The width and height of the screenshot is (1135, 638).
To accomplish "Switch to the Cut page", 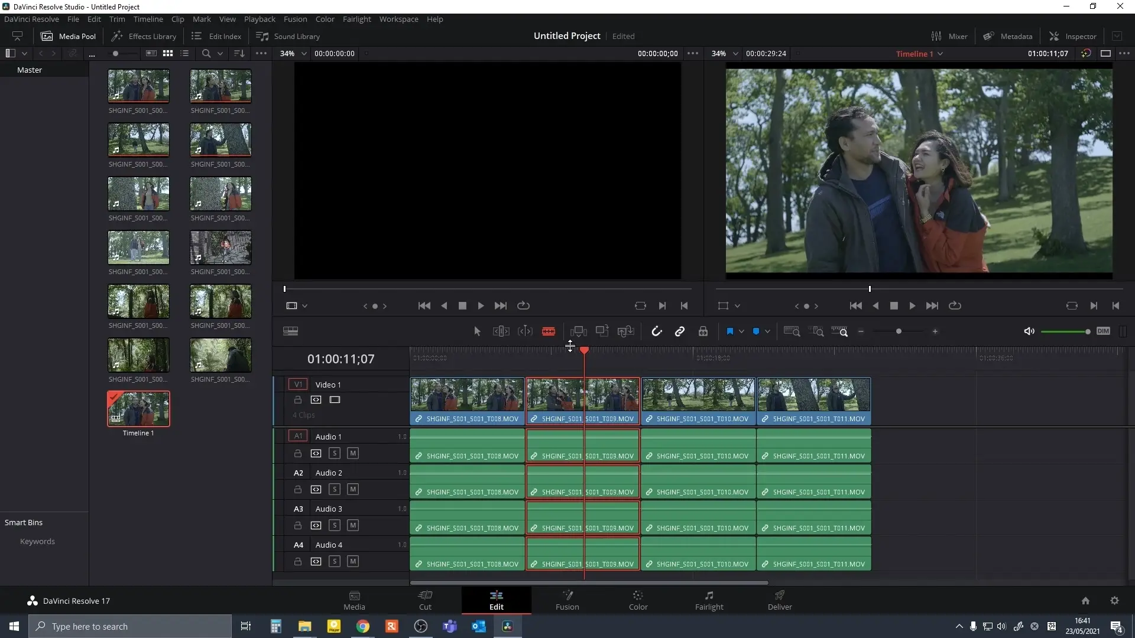I will coord(425,600).
